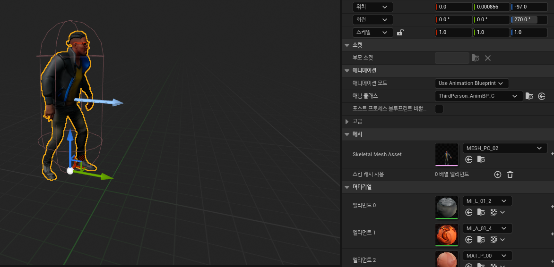The height and width of the screenshot is (267, 554).
Task: Browse for parent socket icon
Action: [x=476, y=58]
